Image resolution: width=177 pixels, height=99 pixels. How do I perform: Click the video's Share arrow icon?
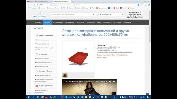[114, 81]
